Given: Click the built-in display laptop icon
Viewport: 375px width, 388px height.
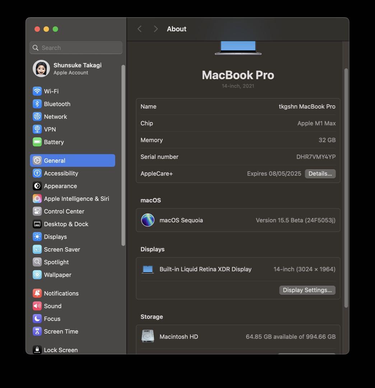Looking at the screenshot, I should (148, 269).
